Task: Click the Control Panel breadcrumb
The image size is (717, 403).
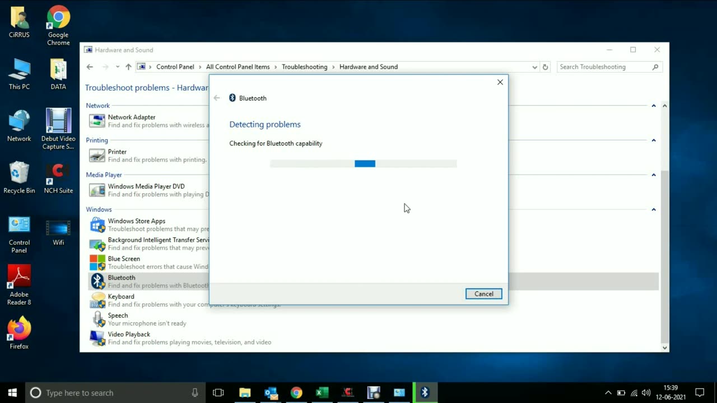Action: coord(175,67)
